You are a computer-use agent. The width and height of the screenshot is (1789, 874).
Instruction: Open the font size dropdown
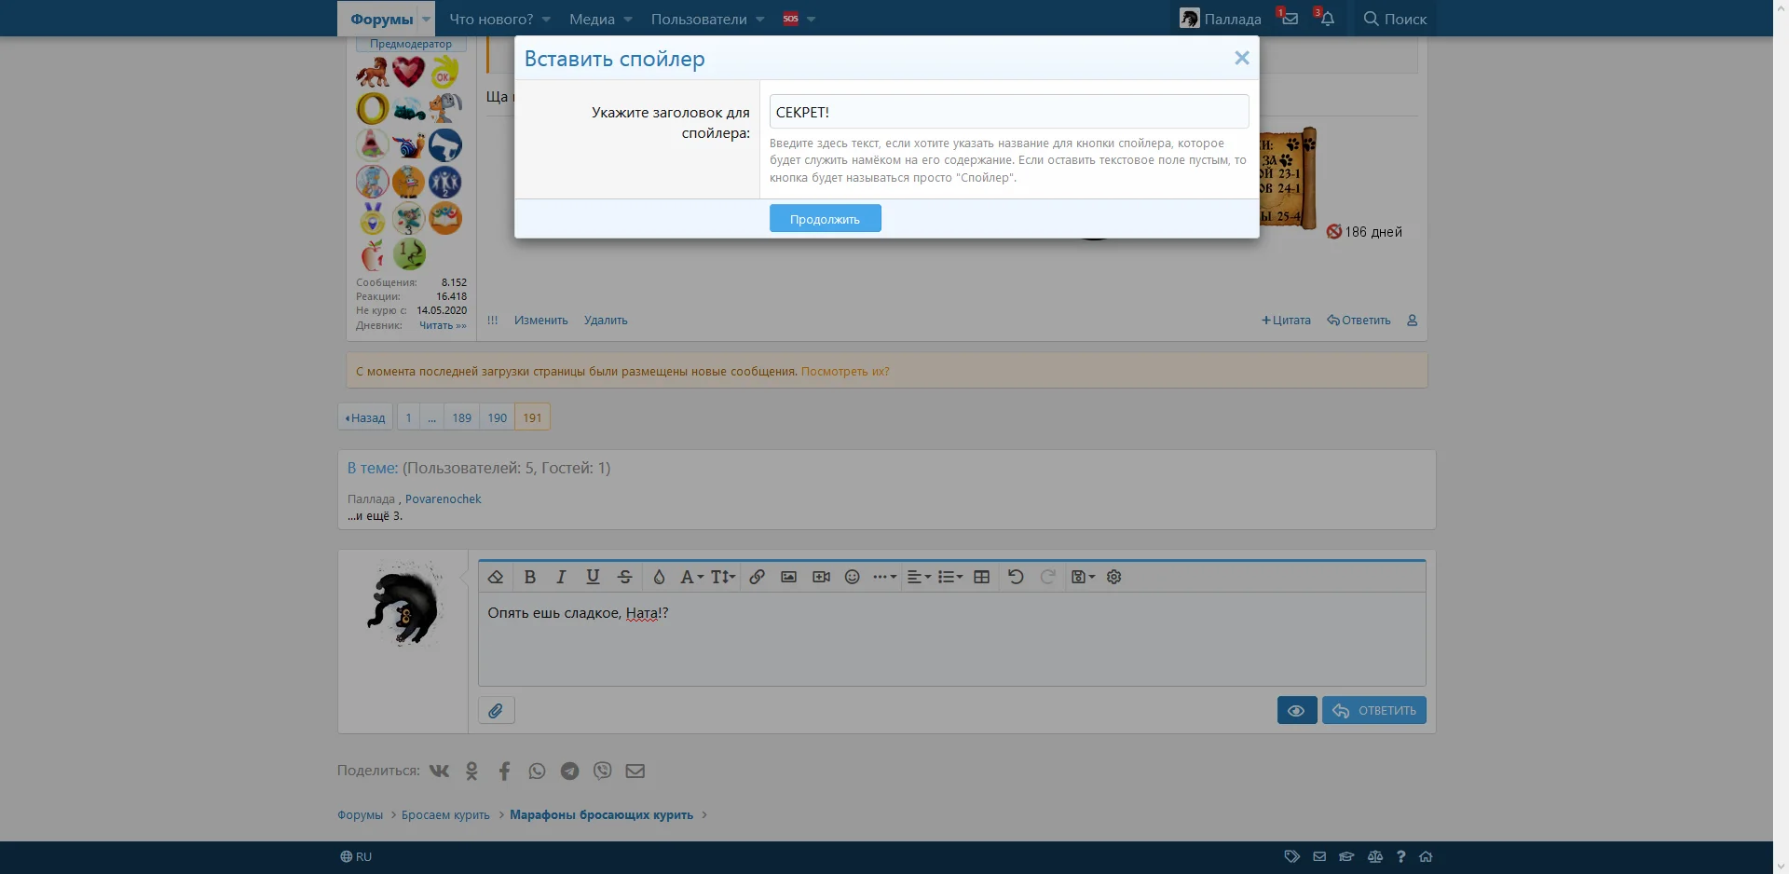[723, 577]
